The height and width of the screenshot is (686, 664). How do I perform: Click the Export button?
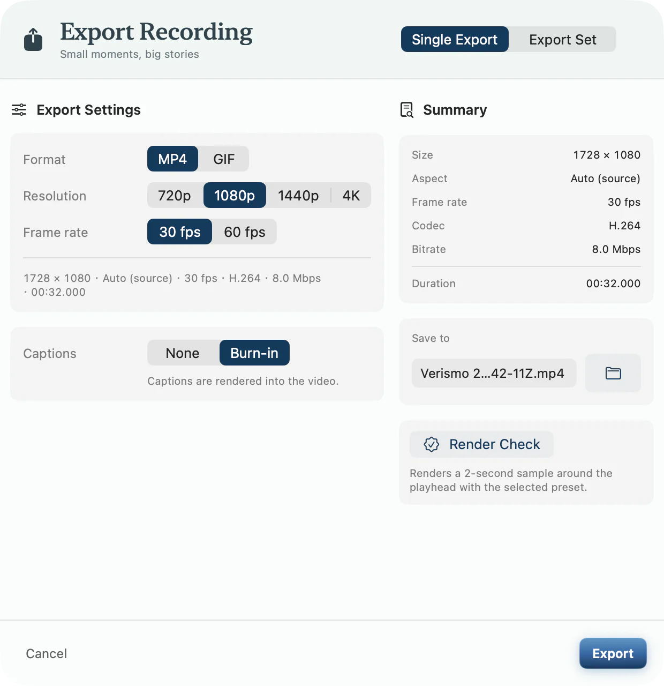(x=613, y=653)
